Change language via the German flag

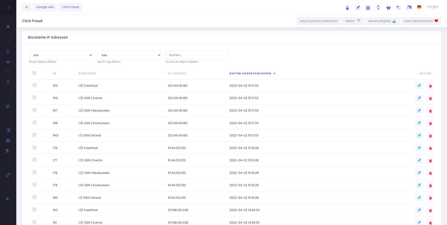point(419,7)
